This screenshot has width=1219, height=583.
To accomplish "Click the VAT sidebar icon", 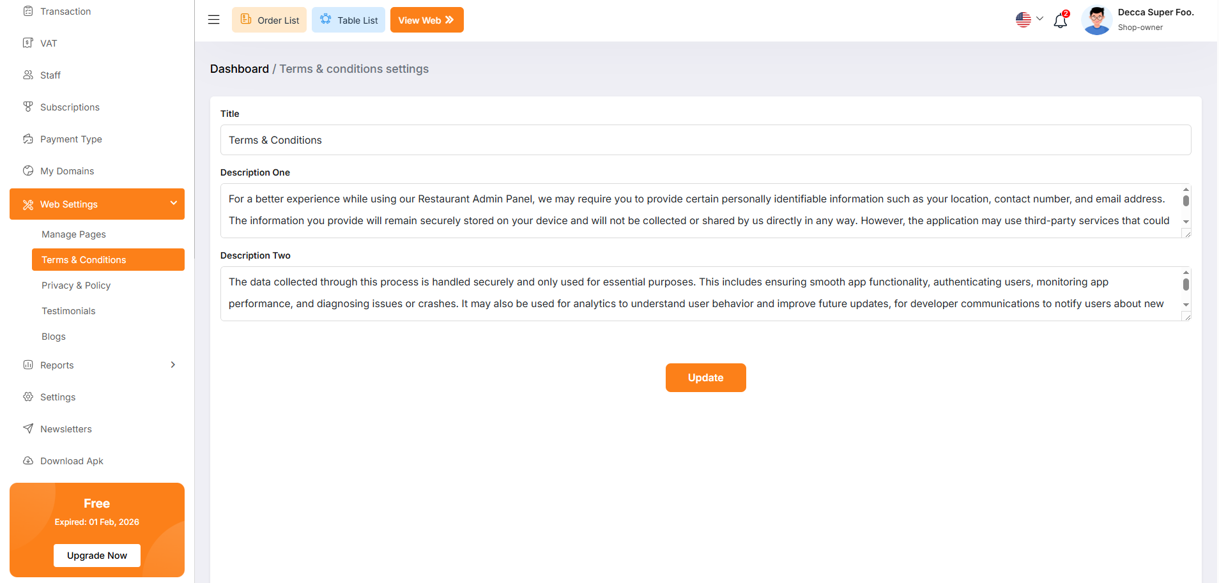I will [28, 43].
